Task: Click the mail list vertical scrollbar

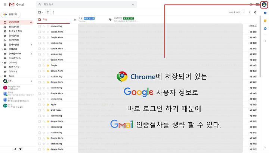Action: [260, 46]
